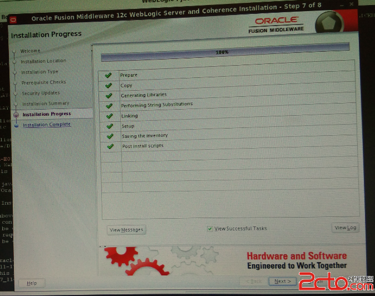Select Prerequisite Checks step

[x=43, y=82]
